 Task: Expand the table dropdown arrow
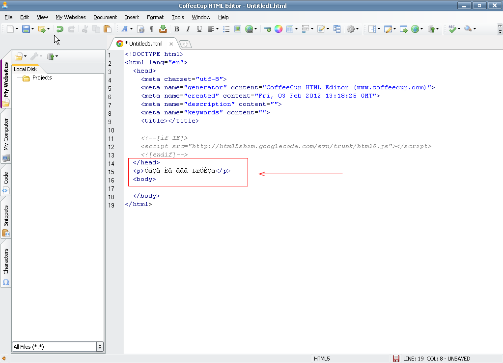(x=296, y=29)
